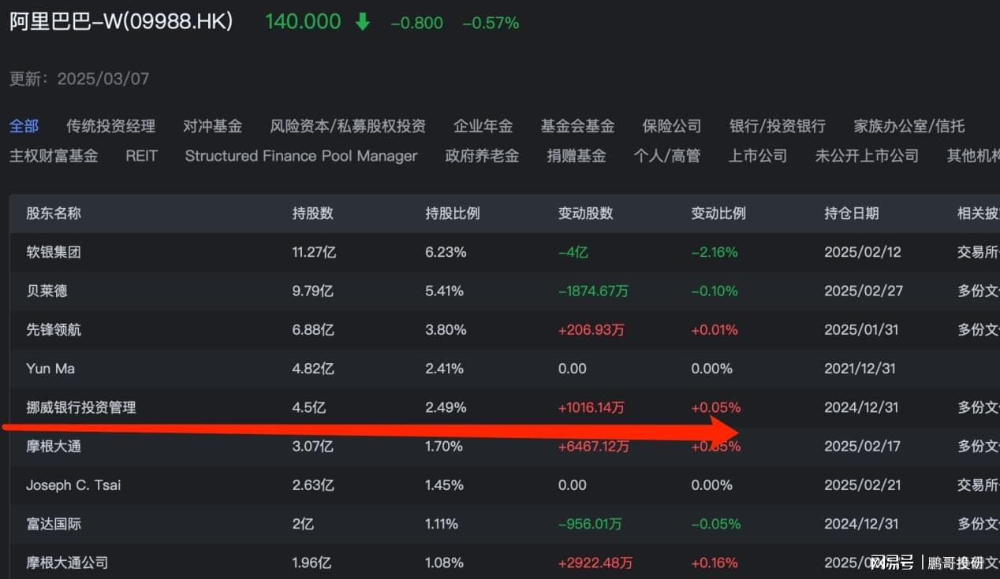The image size is (1000, 579).
Task: Open the 先锋领航 shareholder row
Action: [x=505, y=329]
